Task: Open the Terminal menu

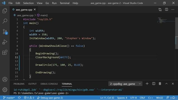Action: click(x=65, y=3)
